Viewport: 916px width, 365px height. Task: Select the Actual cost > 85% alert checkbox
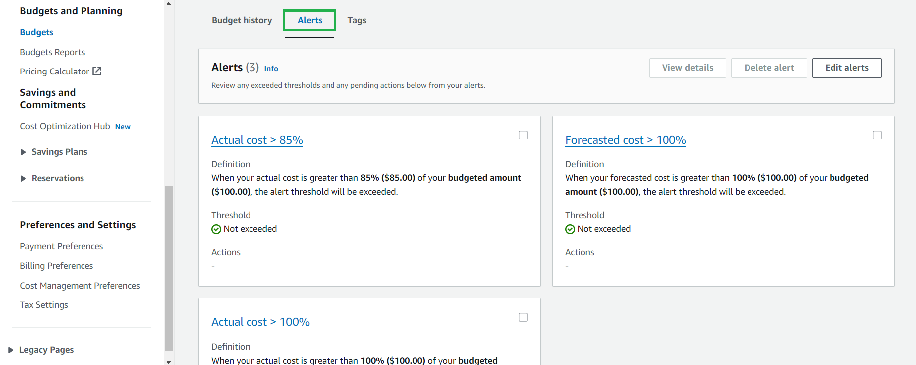click(x=523, y=135)
